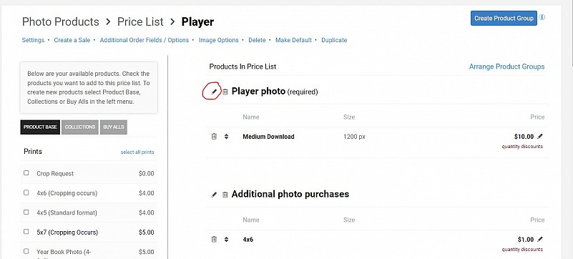
Task: Delete Additional photo purchases group trash icon
Action: (x=225, y=195)
